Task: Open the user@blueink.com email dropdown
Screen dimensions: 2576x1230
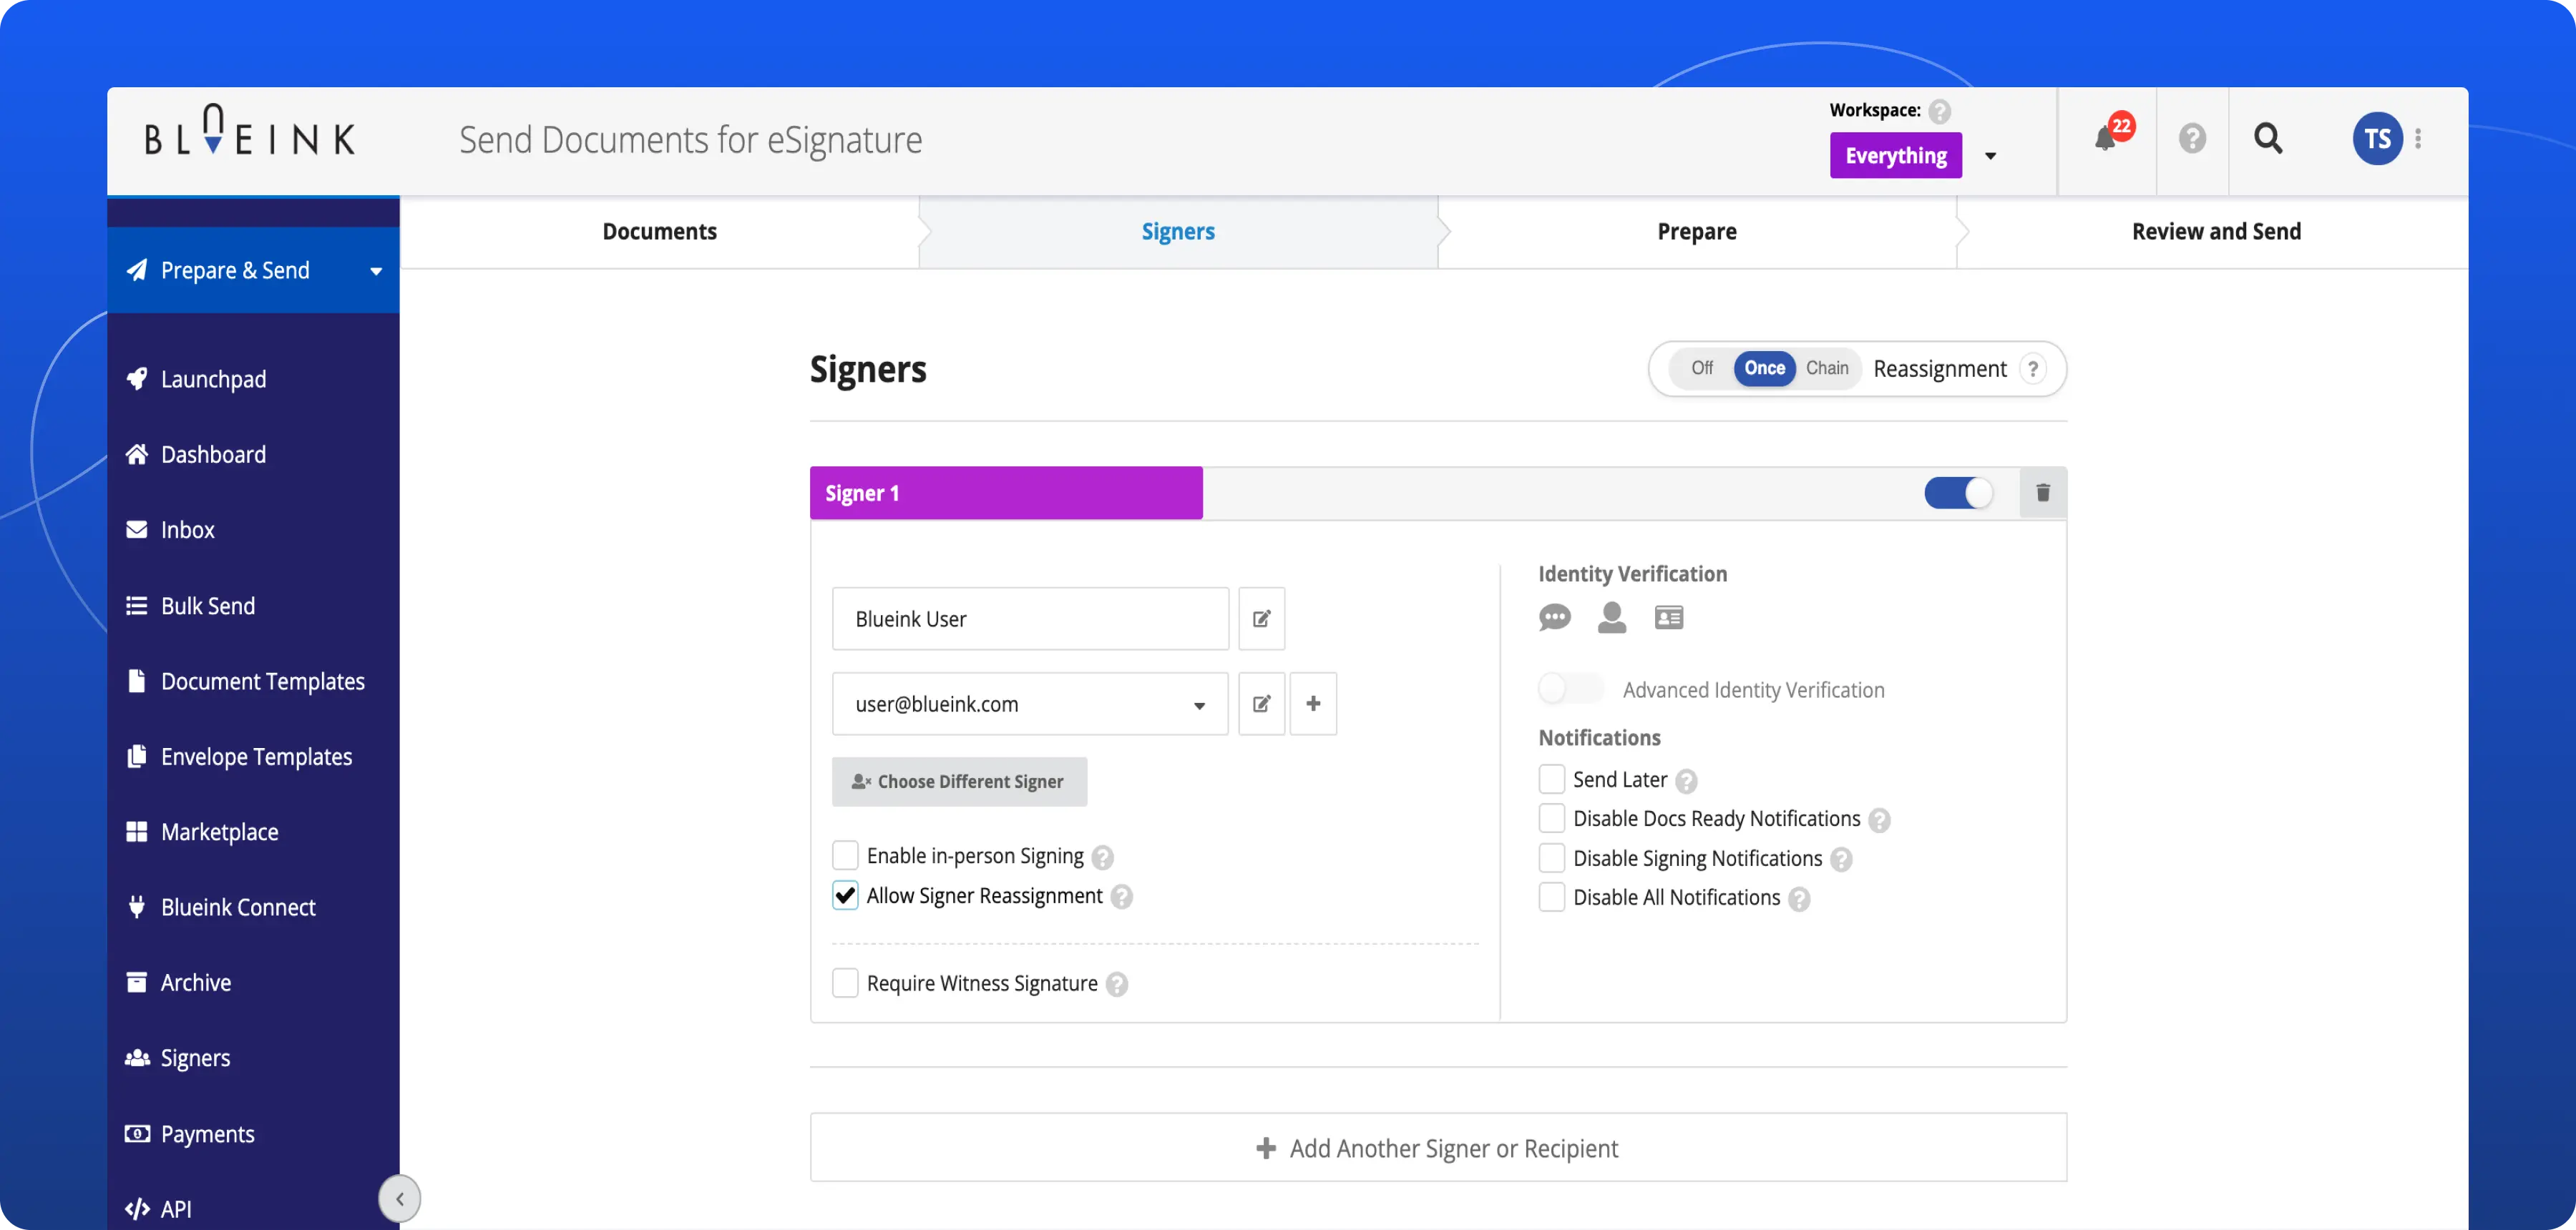Action: [x=1199, y=705]
